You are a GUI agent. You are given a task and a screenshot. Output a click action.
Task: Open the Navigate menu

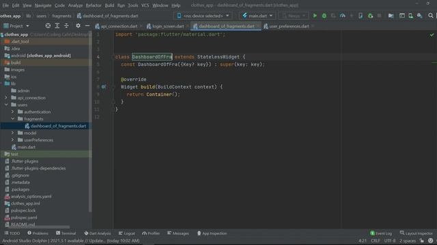coord(43,5)
